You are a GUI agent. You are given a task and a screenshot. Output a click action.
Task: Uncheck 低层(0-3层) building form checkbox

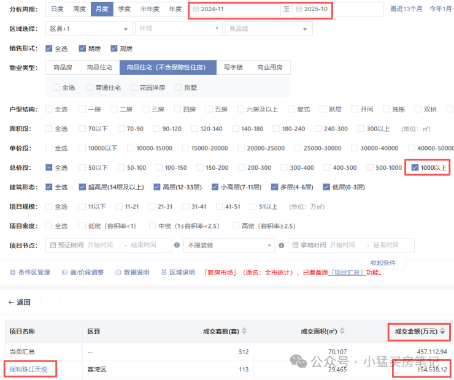pyautogui.click(x=326, y=188)
